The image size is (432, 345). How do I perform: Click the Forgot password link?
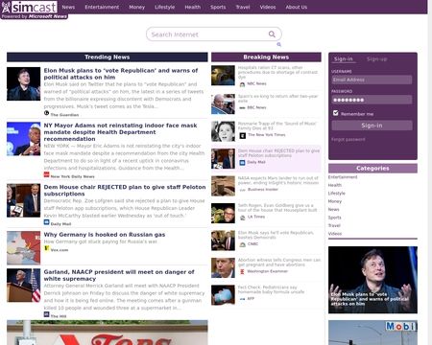[348, 140]
